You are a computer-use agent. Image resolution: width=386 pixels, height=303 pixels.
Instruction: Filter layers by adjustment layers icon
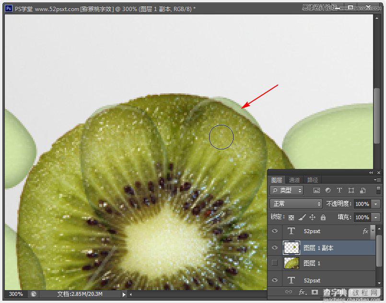click(328, 190)
